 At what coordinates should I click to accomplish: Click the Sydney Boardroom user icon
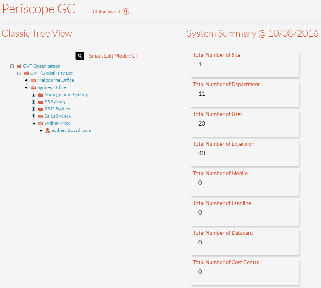point(48,130)
